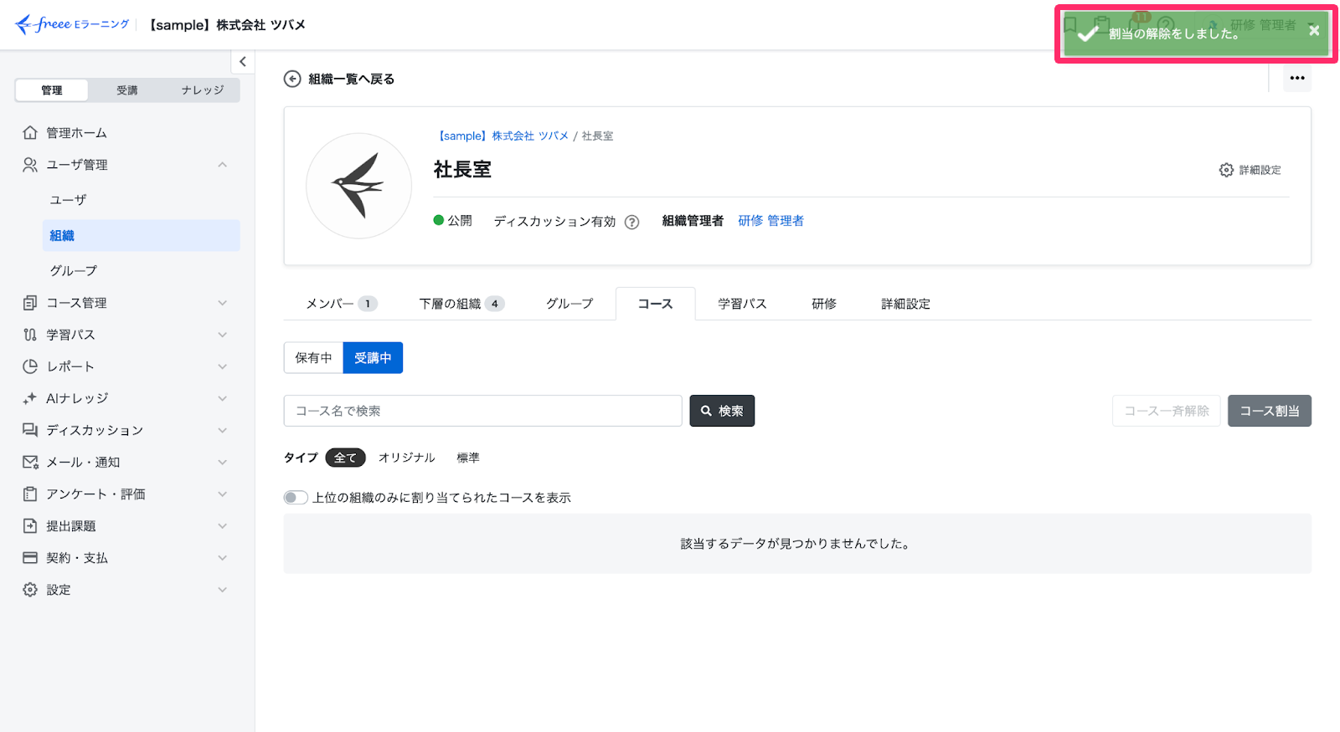Select the 受講中 segment button
The width and height of the screenshot is (1340, 732).
tap(373, 358)
